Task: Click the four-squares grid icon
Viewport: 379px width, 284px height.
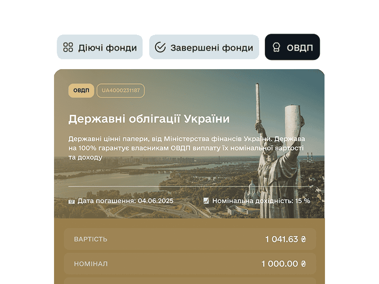Action: (x=68, y=47)
